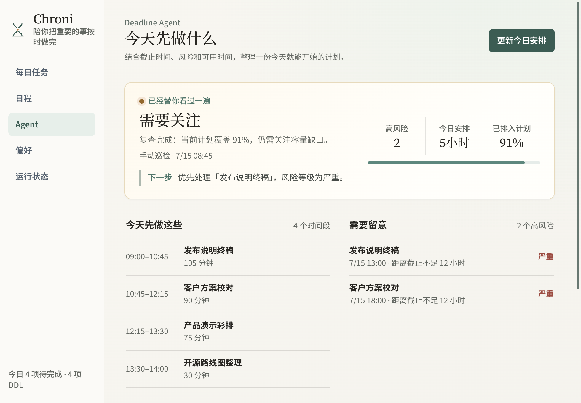Image resolution: width=581 pixels, height=403 pixels.
Task: Open the 产品演示彩排 schedule row
Action: (x=228, y=331)
